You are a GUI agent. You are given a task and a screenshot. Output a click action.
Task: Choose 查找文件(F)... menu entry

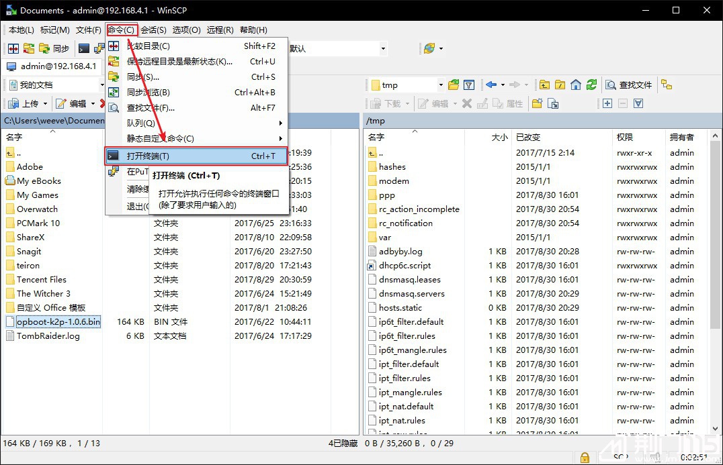pyautogui.click(x=196, y=108)
